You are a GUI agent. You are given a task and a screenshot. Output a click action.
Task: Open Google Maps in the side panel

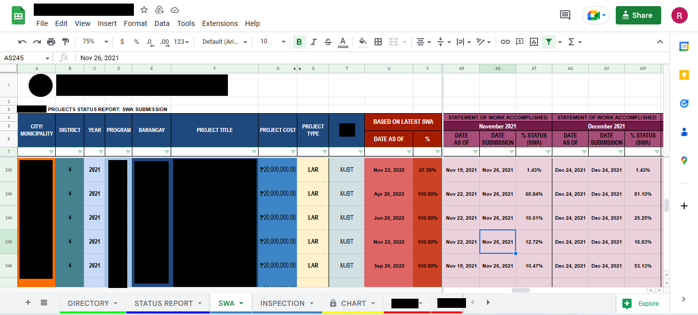coord(684,161)
